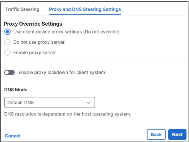Click the DNS Mode label
The width and height of the screenshot is (189, 142).
click(x=16, y=90)
